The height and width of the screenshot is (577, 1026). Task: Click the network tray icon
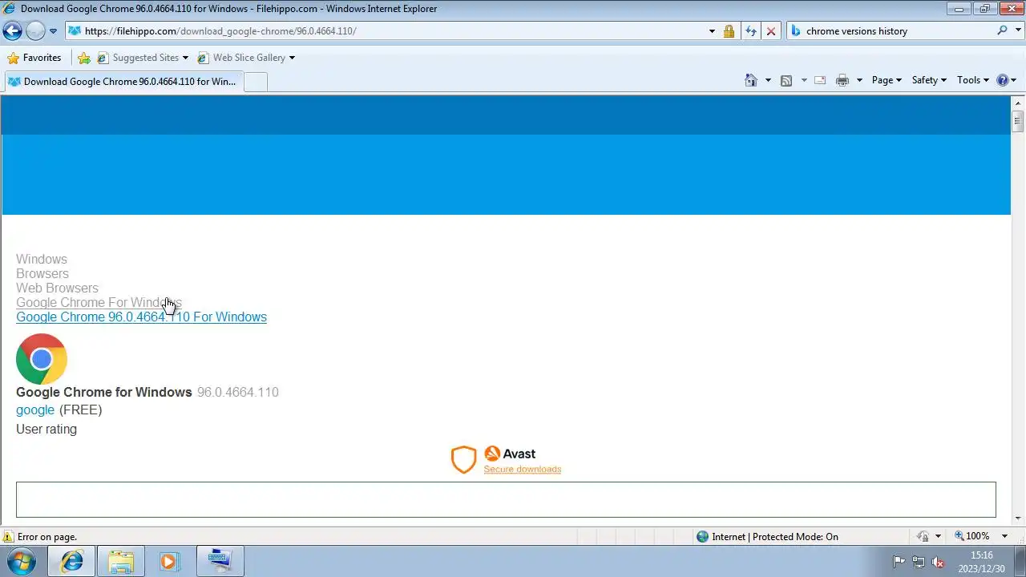click(919, 562)
